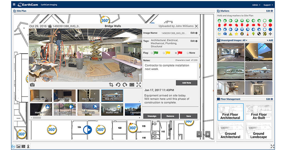Pick the red right arrow marker

click(x=230, y=25)
